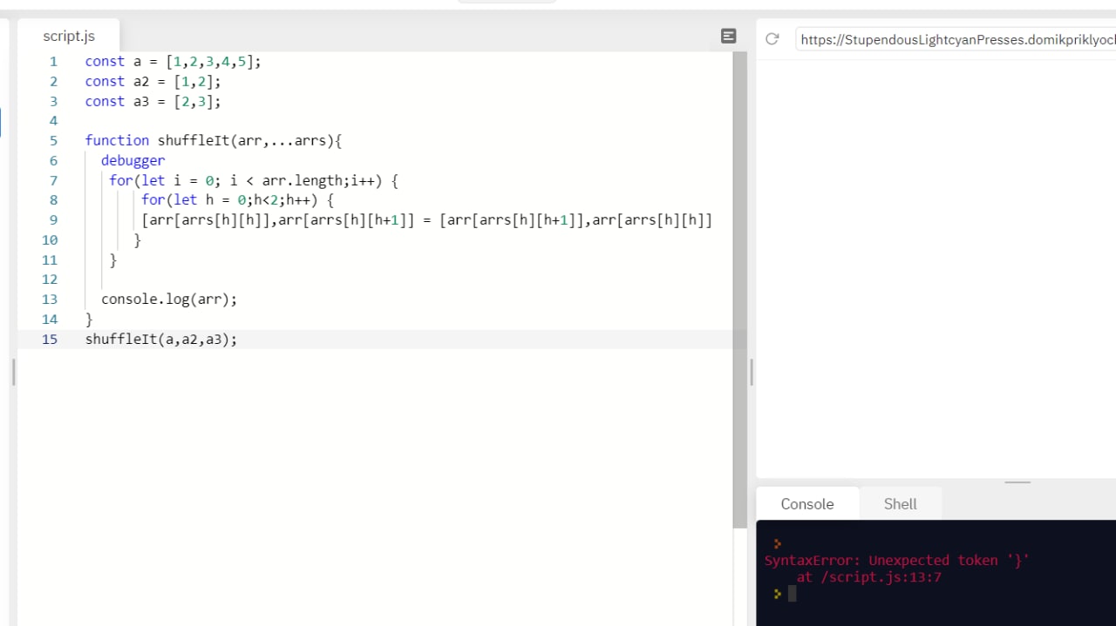Click the drag handle above the Console panel
Viewport: 1116px width, 626px height.
tap(1017, 481)
